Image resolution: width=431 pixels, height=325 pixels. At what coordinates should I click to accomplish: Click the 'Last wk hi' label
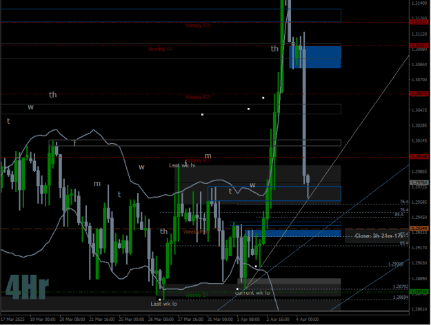point(182,165)
